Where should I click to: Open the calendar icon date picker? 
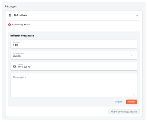[14, 66]
